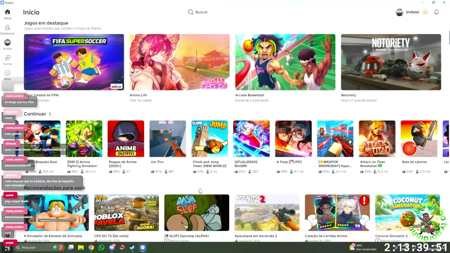Click the 'Um Tiro' game title
Viewport: 450px width, 253px height.
pyautogui.click(x=157, y=162)
